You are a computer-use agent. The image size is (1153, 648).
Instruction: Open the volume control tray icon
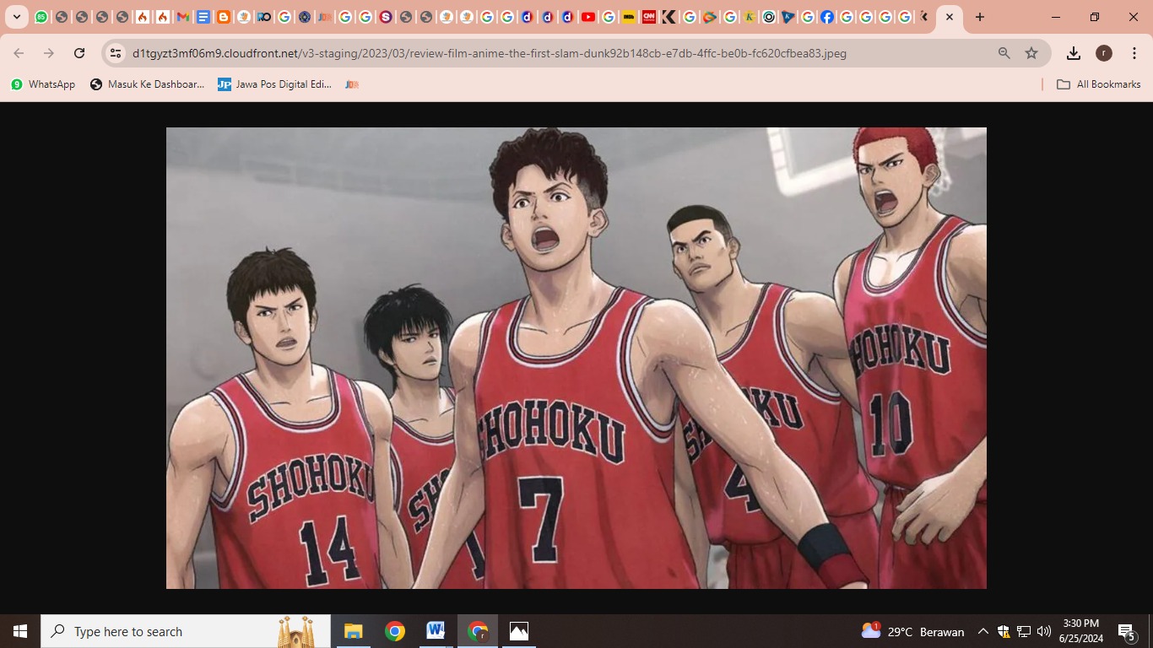1044,631
